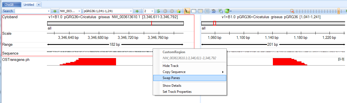
Task: Click the 1,180 bp scale label
Action: (x=301, y=37)
